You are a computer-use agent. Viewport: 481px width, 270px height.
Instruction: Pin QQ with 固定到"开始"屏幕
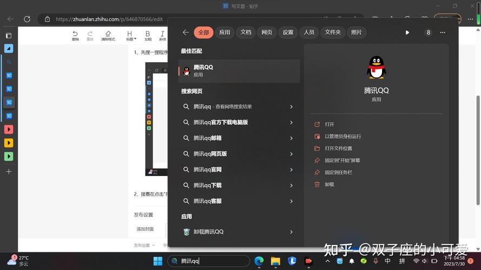342,160
